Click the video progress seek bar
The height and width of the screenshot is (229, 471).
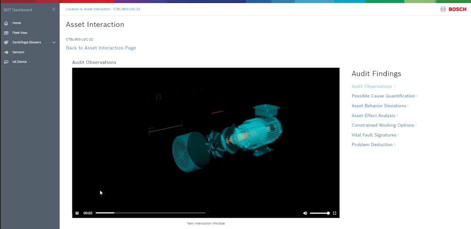coord(150,213)
